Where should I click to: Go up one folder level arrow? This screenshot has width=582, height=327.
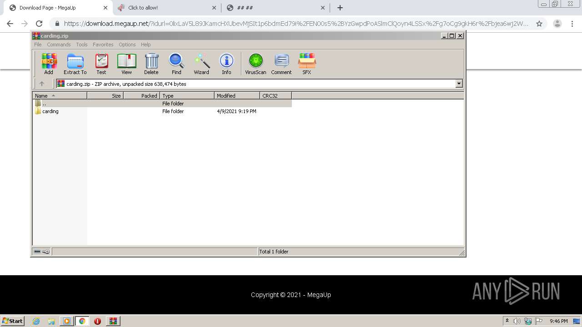(42, 84)
